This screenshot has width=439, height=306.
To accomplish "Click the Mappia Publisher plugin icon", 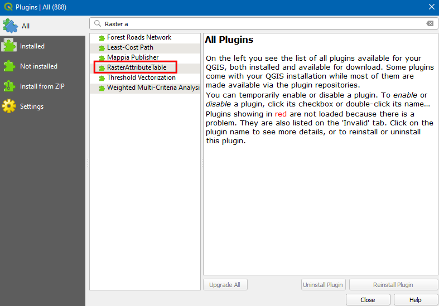I will (102, 58).
